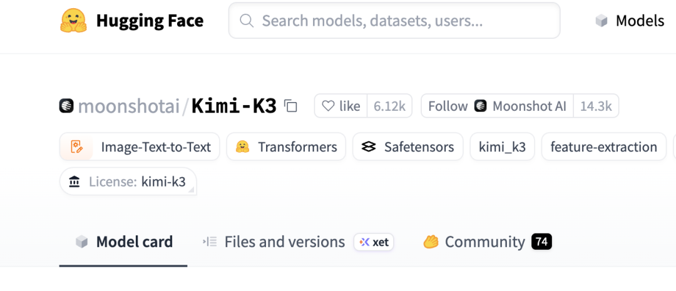Open the moonshotai organization link
676x291 pixels.
coord(128,106)
